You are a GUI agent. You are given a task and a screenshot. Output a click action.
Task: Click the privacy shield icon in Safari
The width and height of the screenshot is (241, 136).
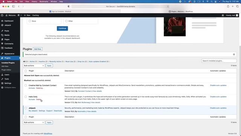(x=69, y=6)
